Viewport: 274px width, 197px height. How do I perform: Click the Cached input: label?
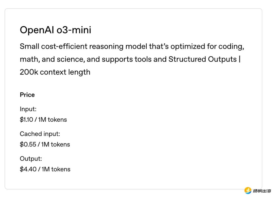[40, 134]
